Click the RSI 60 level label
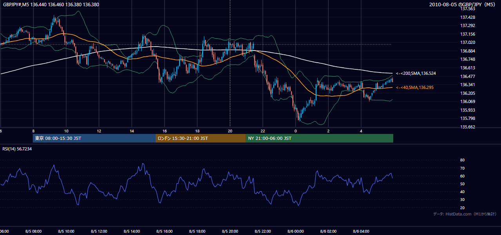Screen dimensions: 501x235 pyautogui.click(x=462, y=176)
